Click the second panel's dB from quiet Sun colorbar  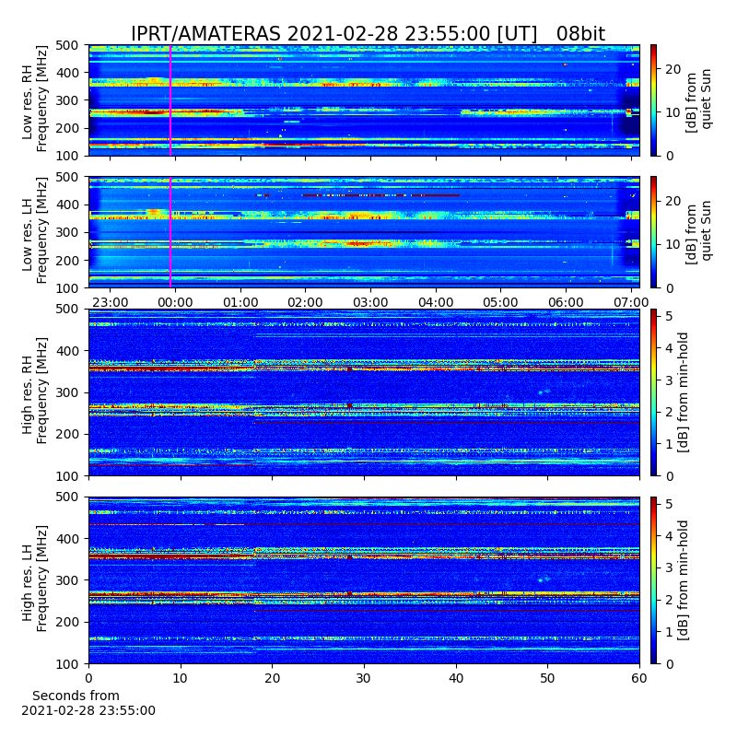coord(654,232)
